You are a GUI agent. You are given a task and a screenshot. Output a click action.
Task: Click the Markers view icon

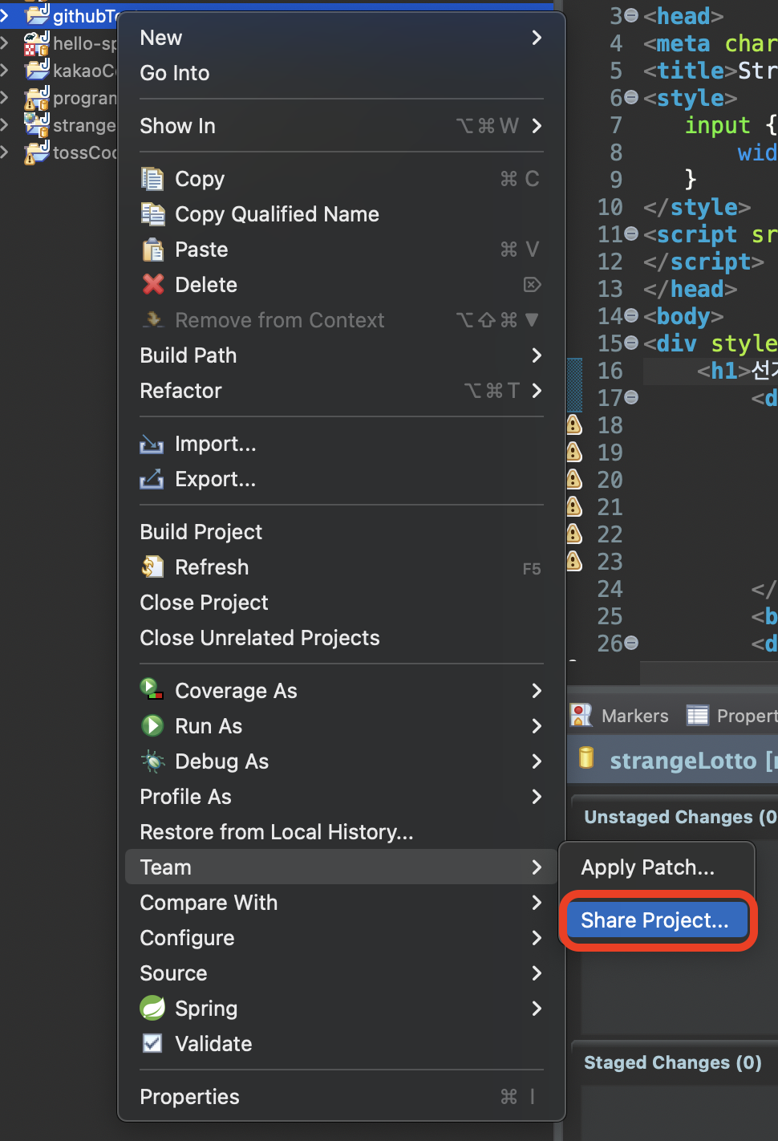click(581, 715)
